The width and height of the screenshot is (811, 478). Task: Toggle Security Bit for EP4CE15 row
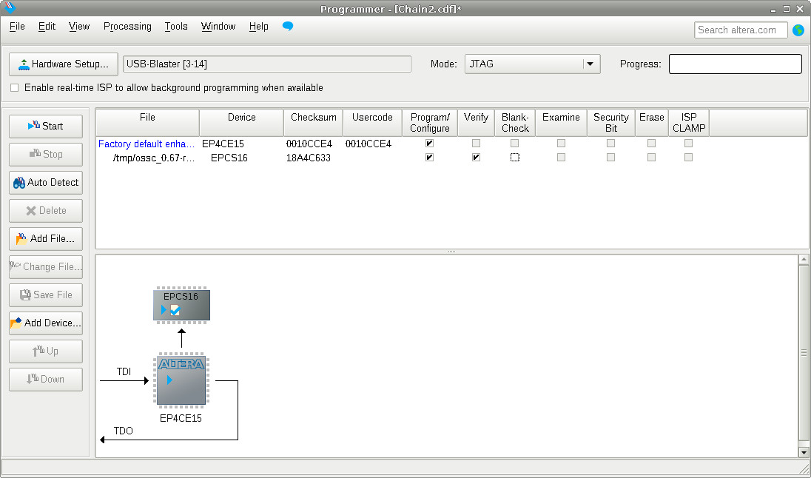point(610,144)
